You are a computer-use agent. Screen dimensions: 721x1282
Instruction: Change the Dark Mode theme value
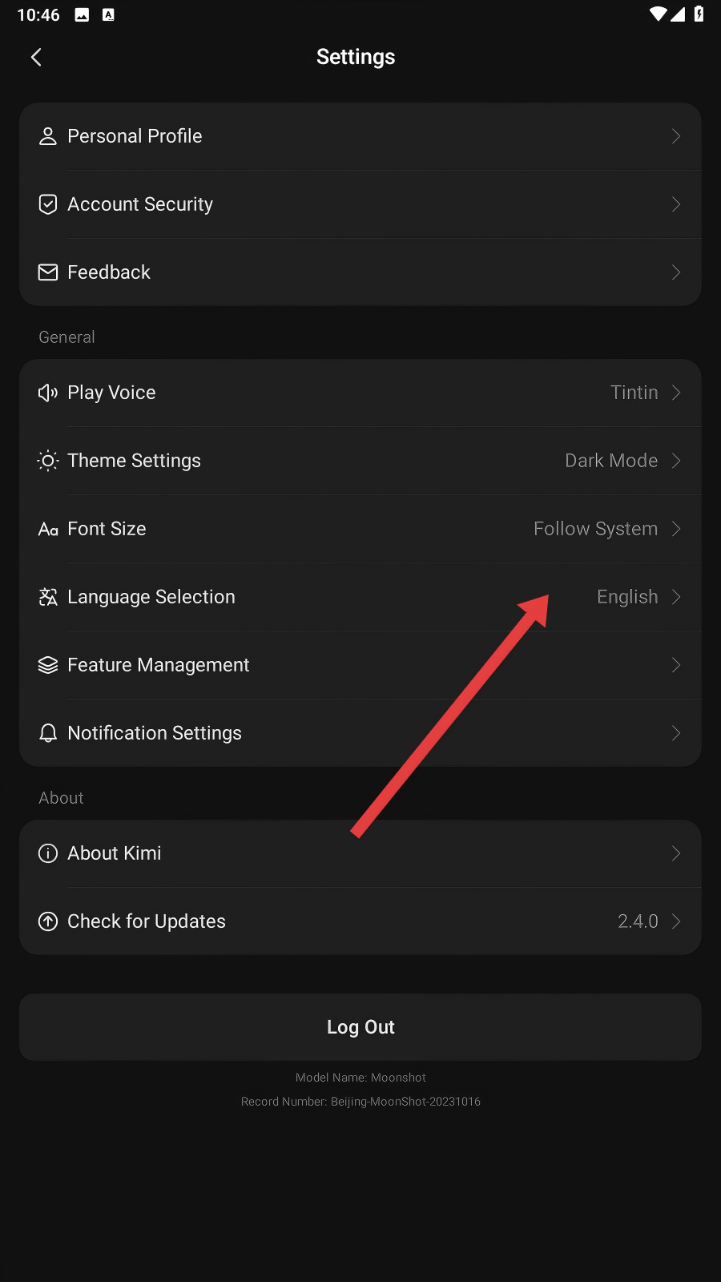(611, 461)
